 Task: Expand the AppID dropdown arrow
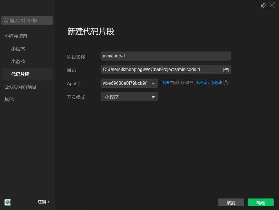[153, 83]
